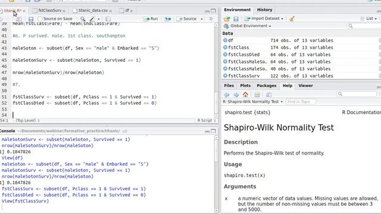Expand the fstClassSurv data frame entry
The width and height of the screenshot is (381, 214).
click(225, 75)
